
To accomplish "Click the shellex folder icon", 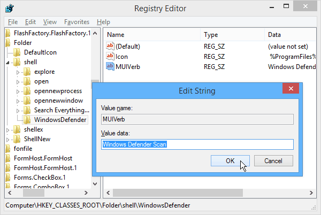I will (17, 129).
